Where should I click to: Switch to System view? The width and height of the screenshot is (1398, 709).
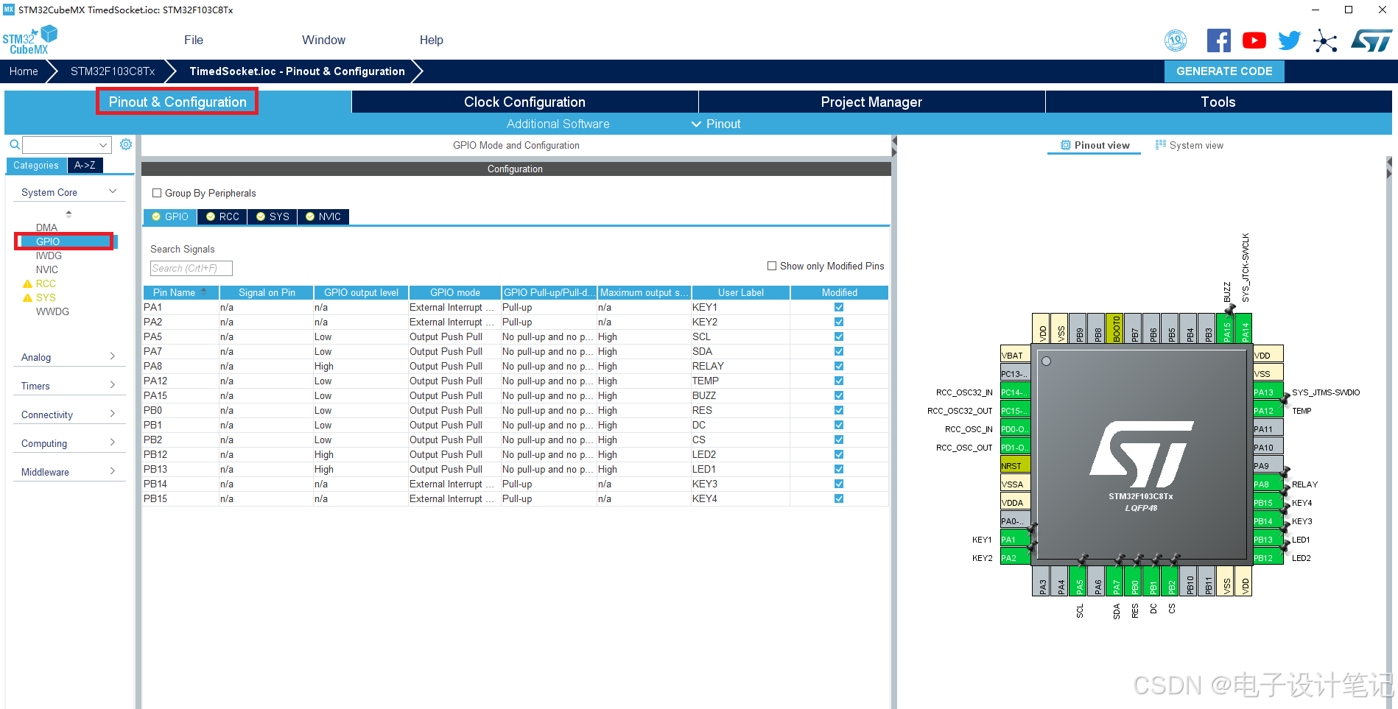pyautogui.click(x=1189, y=145)
